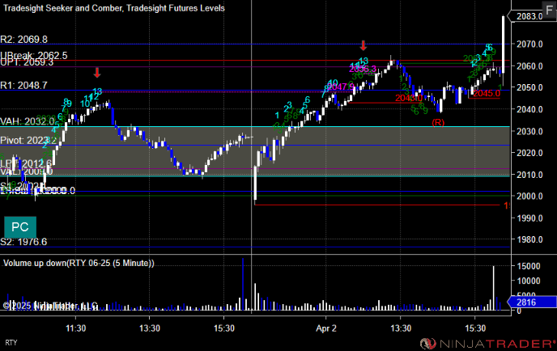Click the red (R) marker label
The image size is (557, 351).
click(438, 122)
